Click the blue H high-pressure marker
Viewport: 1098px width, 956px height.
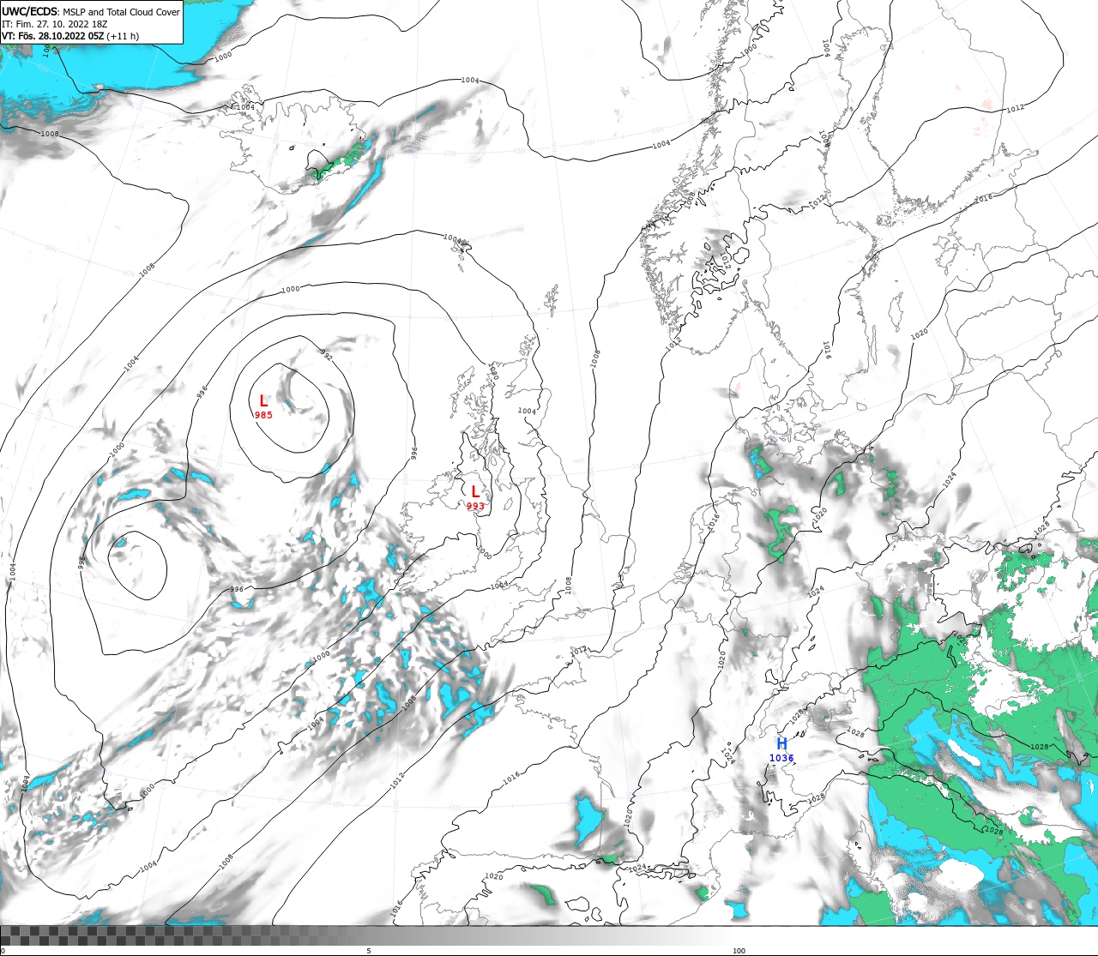tap(781, 743)
